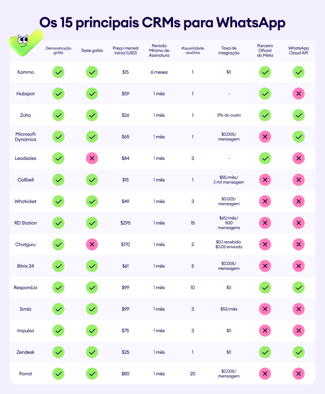The height and width of the screenshot is (394, 325).
Task: Select the Bitrix 24 row label
Action: pos(25,266)
